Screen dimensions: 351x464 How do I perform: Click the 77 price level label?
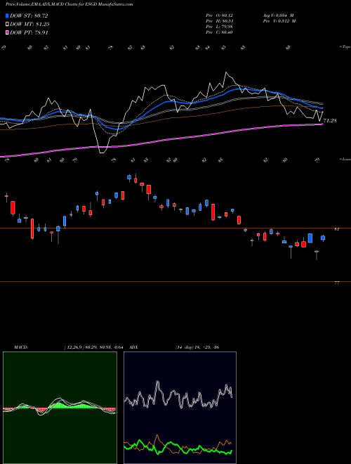336,283
